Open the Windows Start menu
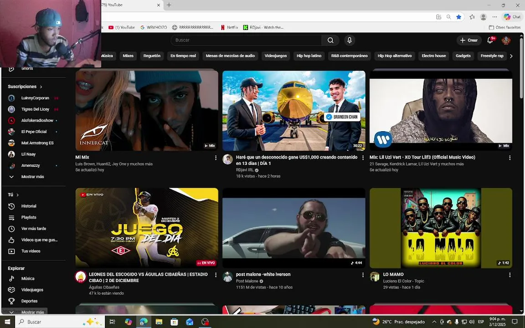Viewport: 525px width, 328px height. pos(7,322)
